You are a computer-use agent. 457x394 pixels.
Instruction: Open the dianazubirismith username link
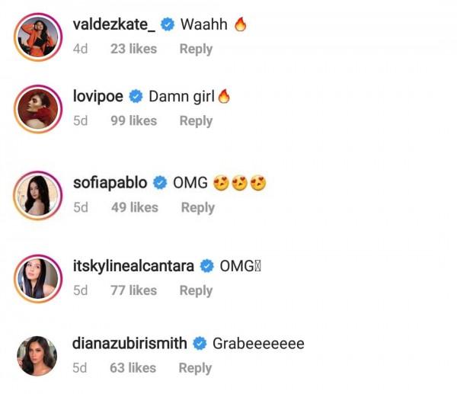click(x=129, y=344)
